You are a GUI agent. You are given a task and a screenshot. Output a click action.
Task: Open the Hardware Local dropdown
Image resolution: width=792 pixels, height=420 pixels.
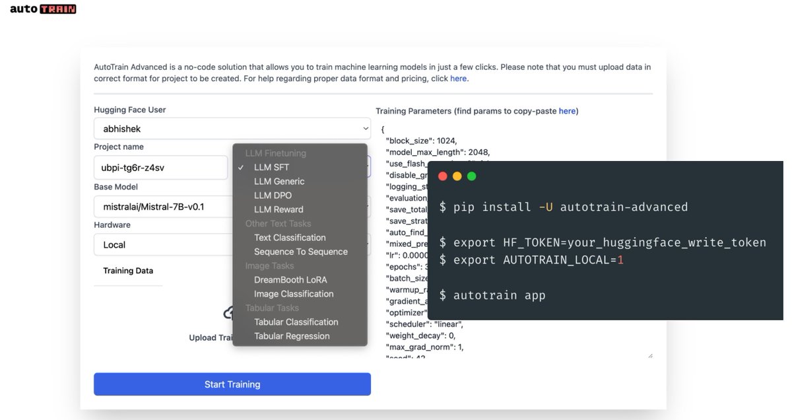pyautogui.click(x=232, y=244)
